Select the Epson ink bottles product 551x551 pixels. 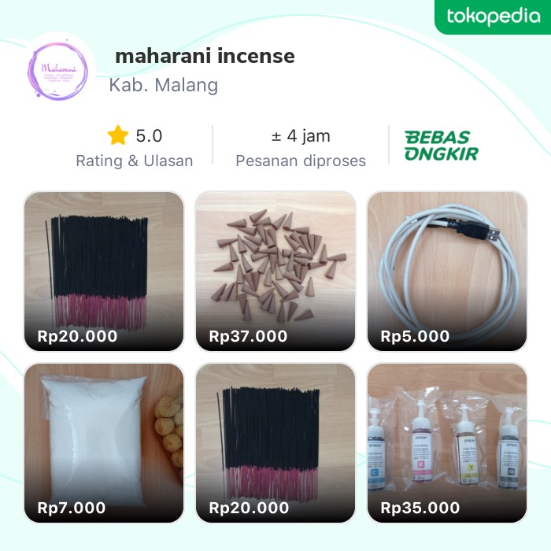(x=447, y=442)
